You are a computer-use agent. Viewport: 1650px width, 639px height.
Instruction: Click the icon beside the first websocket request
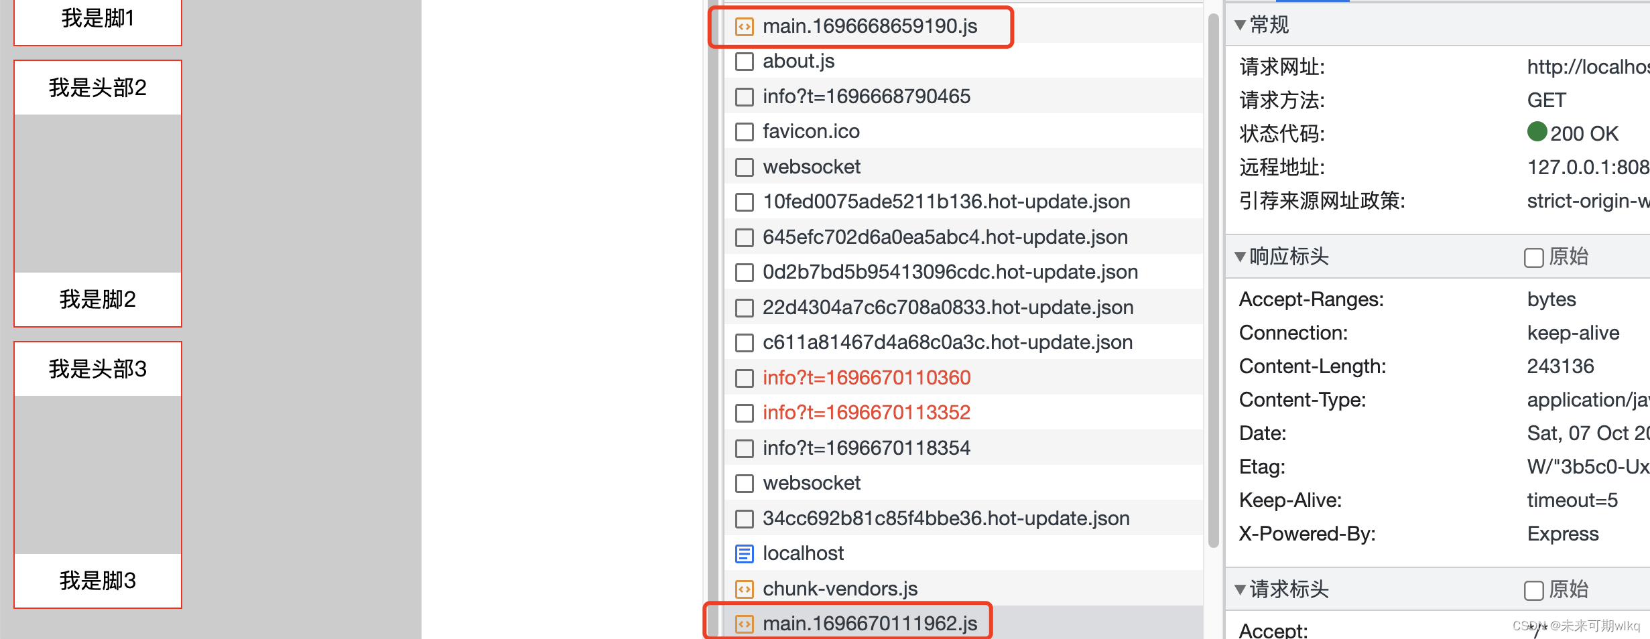pyautogui.click(x=745, y=167)
